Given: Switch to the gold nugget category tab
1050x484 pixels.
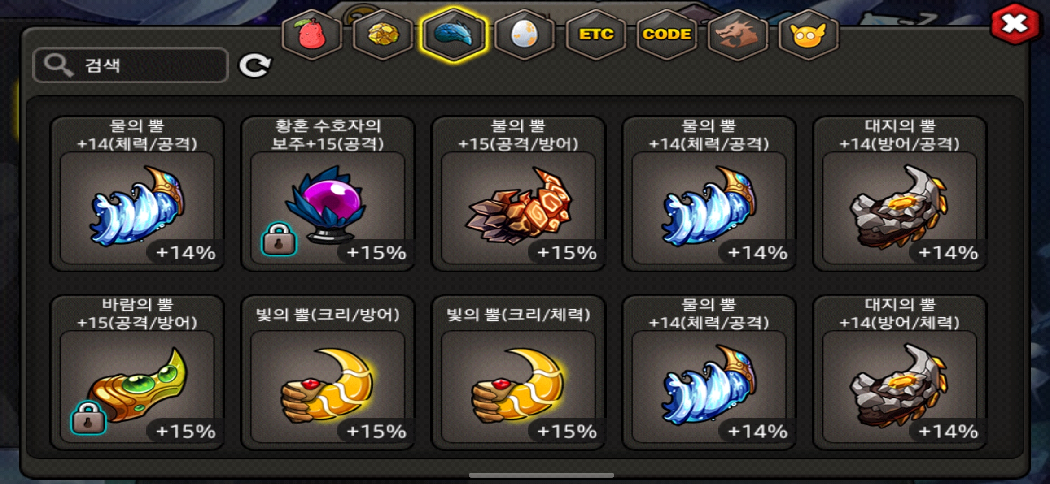Looking at the screenshot, I should (x=383, y=35).
